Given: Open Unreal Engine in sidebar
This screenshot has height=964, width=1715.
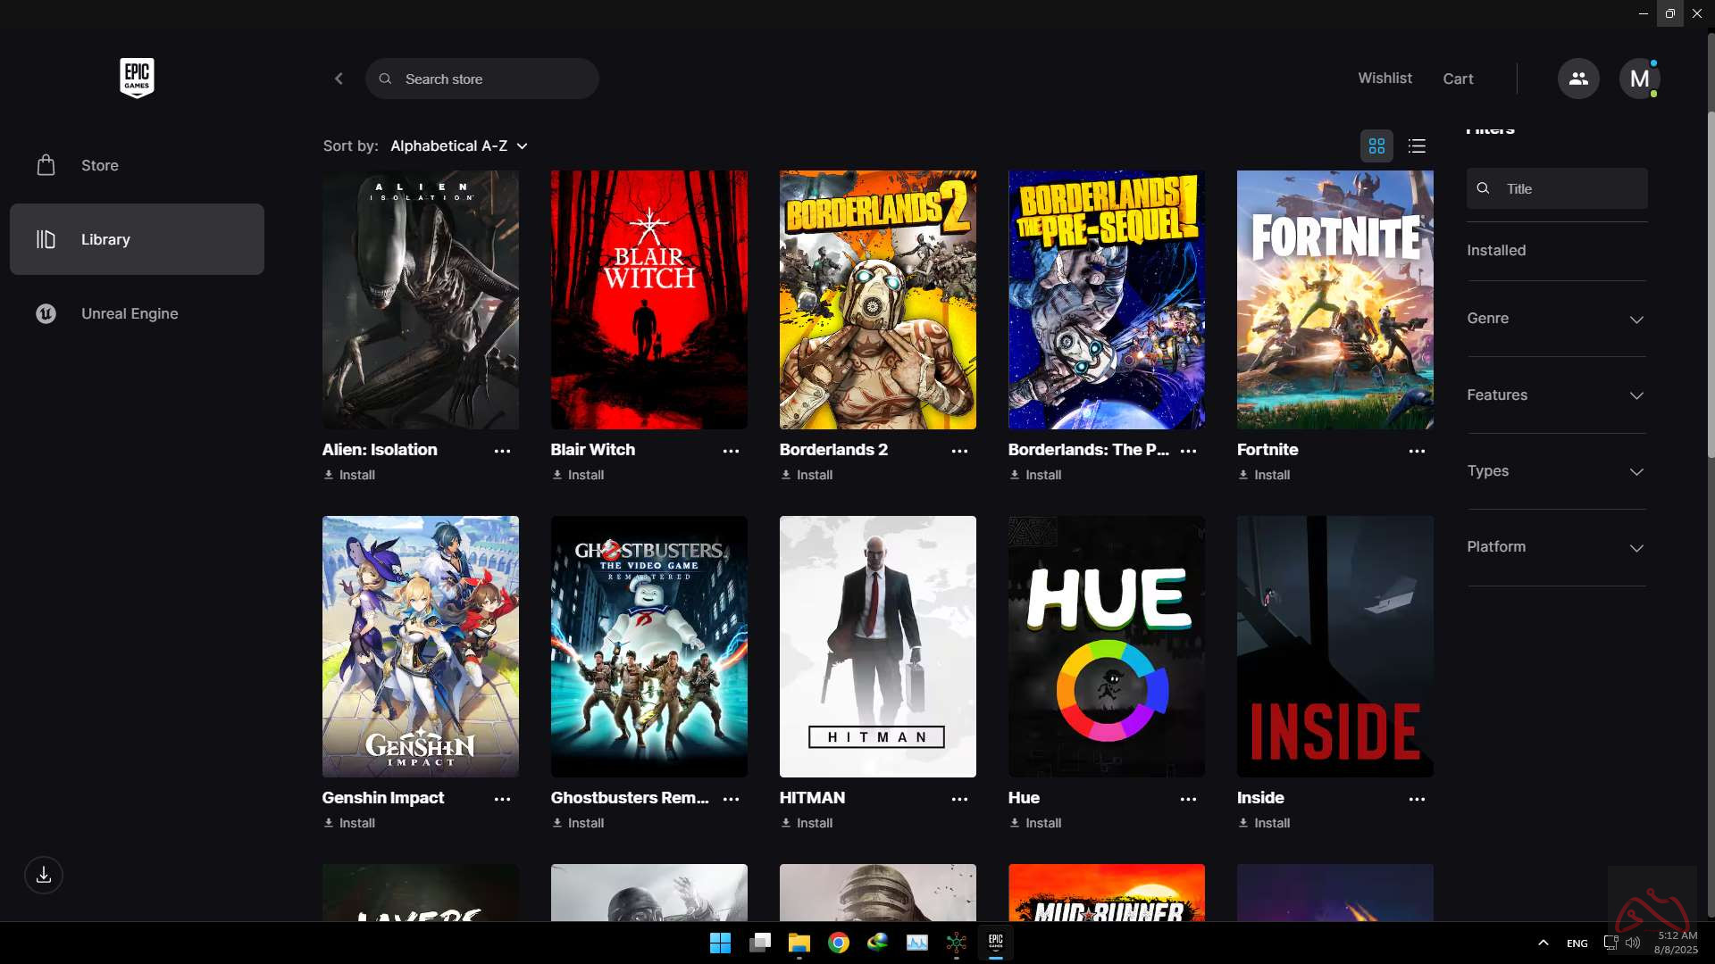Looking at the screenshot, I should coord(130,313).
